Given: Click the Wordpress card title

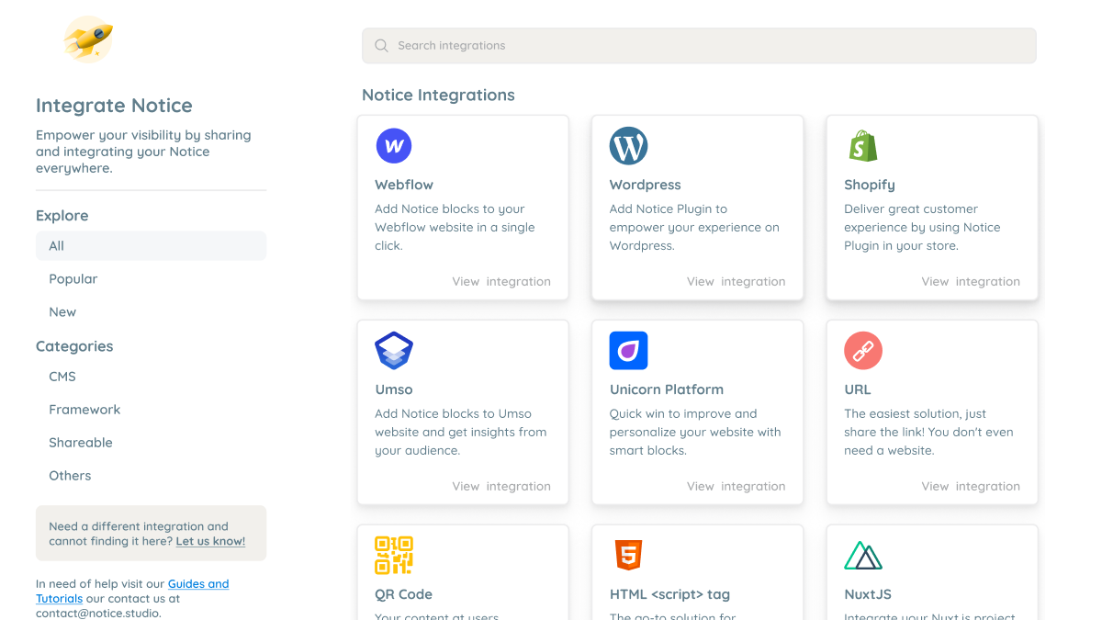Looking at the screenshot, I should pos(646,185).
